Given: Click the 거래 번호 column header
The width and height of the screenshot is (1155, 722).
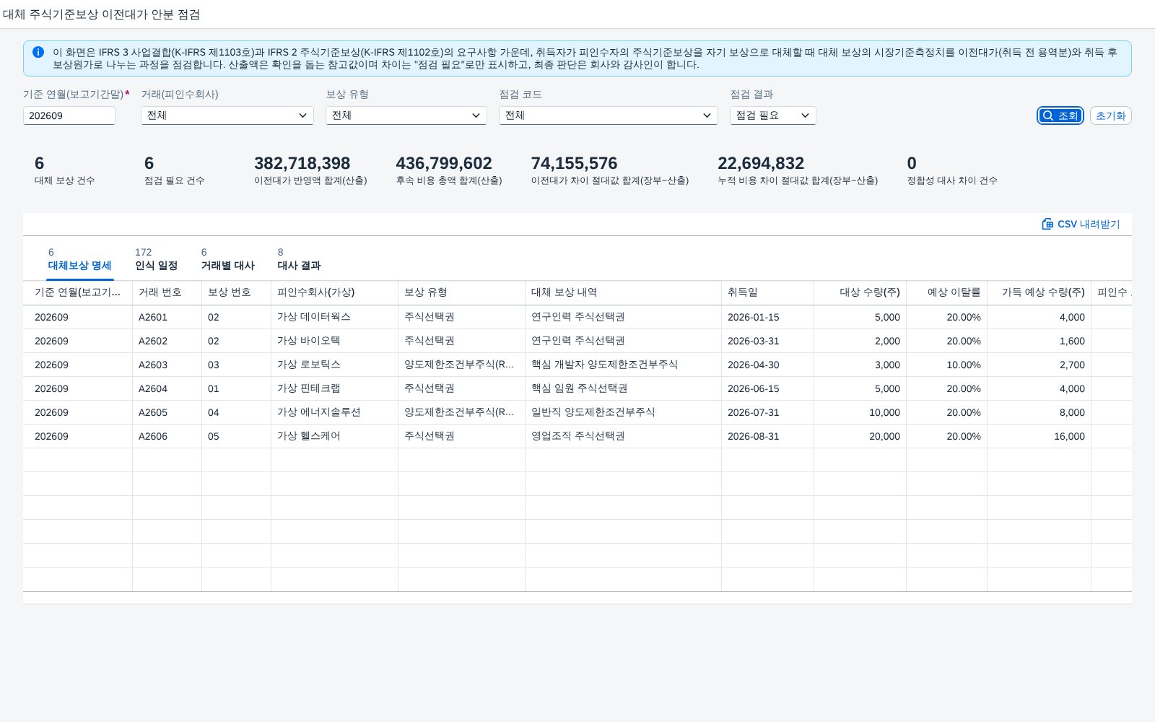Looking at the screenshot, I should (167, 292).
